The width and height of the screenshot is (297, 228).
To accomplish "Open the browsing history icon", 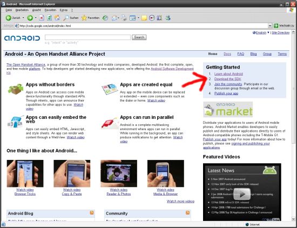I will [x=105, y=18].
